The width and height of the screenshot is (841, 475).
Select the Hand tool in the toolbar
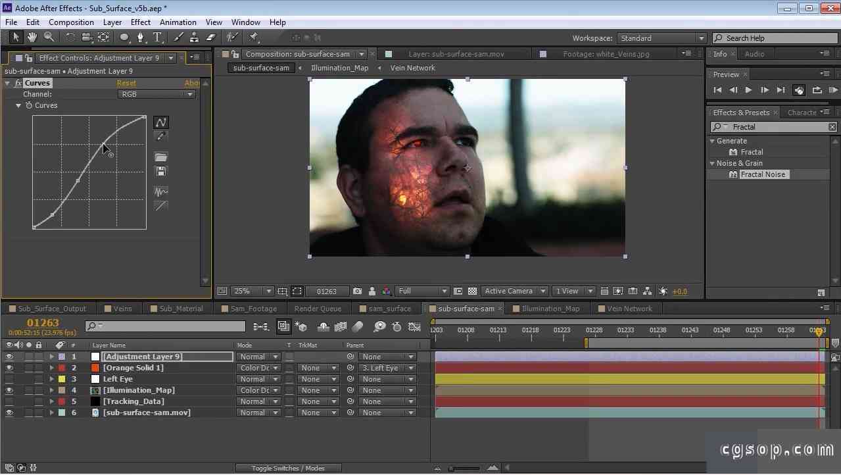click(32, 37)
